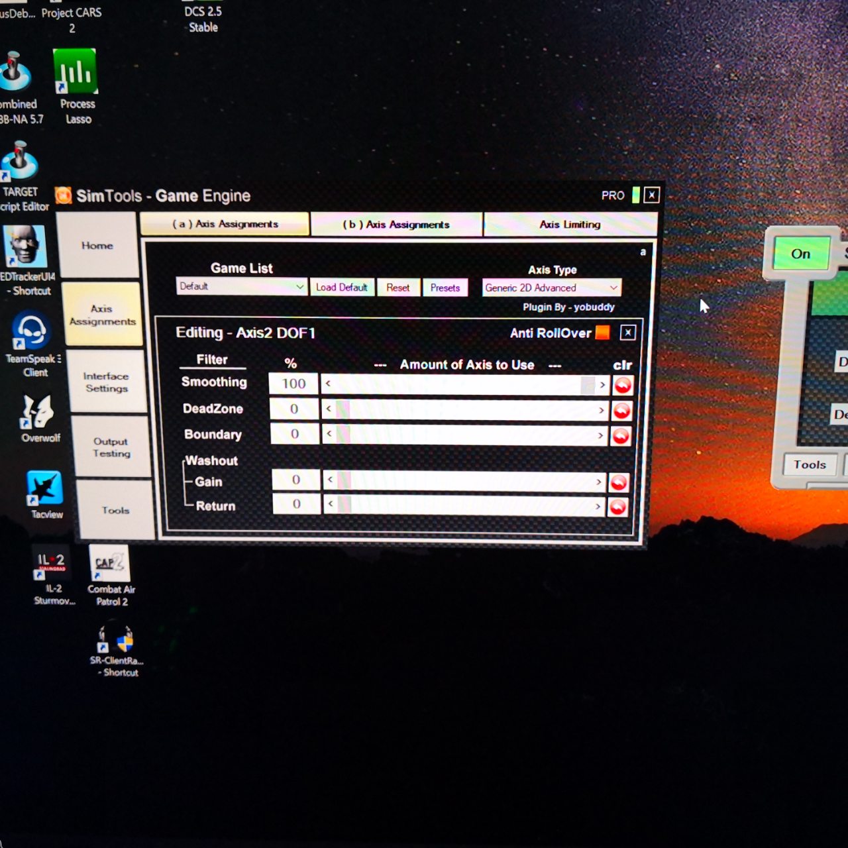The image size is (848, 848).
Task: Open the Output Testing section
Action: 111,447
